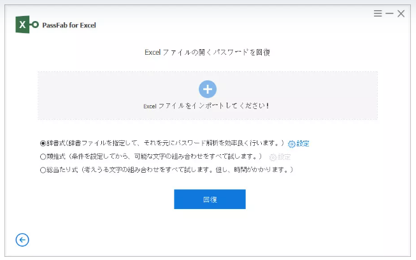Select the 辞書式 radio option
Viewport: 416px width, 260px height.
click(x=43, y=143)
